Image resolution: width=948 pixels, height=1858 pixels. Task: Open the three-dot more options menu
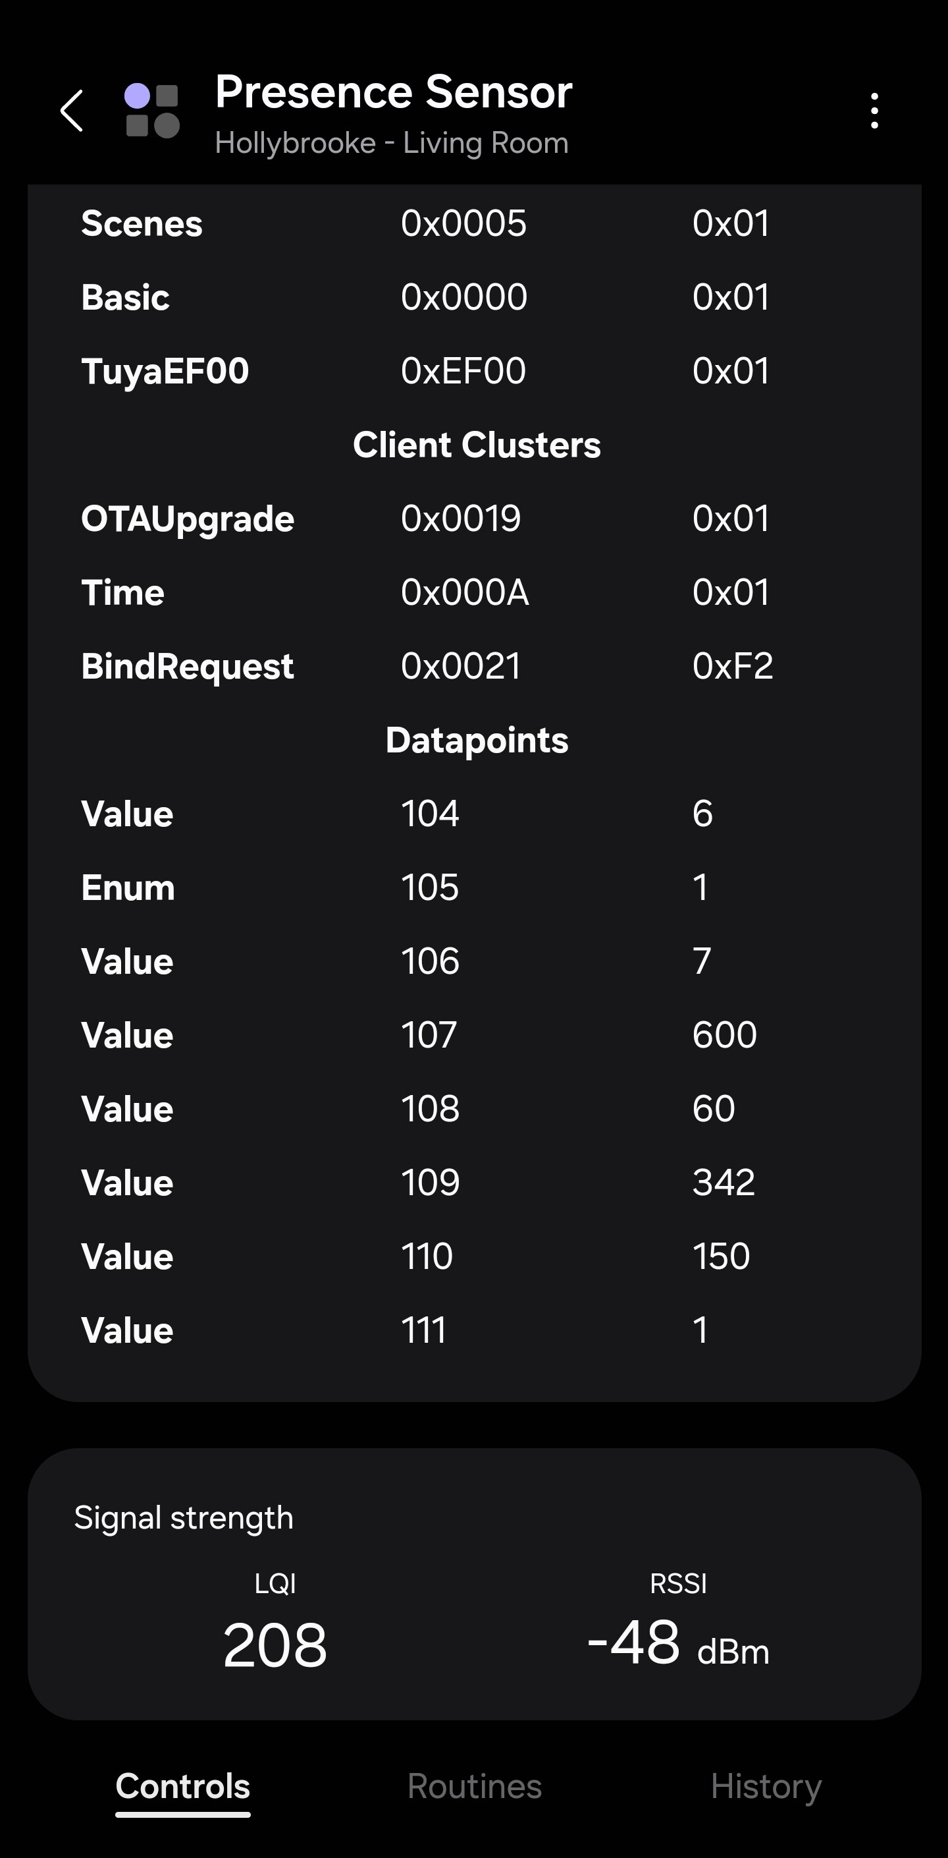click(x=874, y=111)
